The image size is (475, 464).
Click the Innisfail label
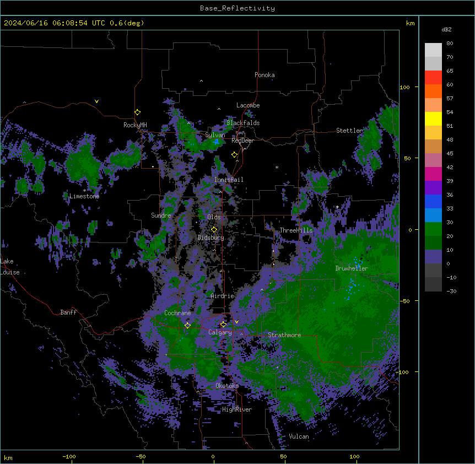[x=229, y=180]
